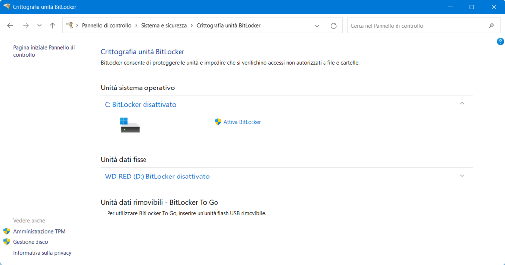The image size is (505, 265).
Task: Go to Sistema e sicurezza breadcrumb
Action: tap(164, 26)
